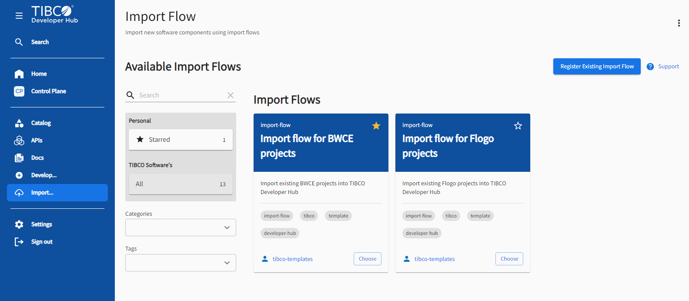This screenshot has height=301, width=689.
Task: Click the sidebar search magnifier icon
Action: tap(19, 42)
